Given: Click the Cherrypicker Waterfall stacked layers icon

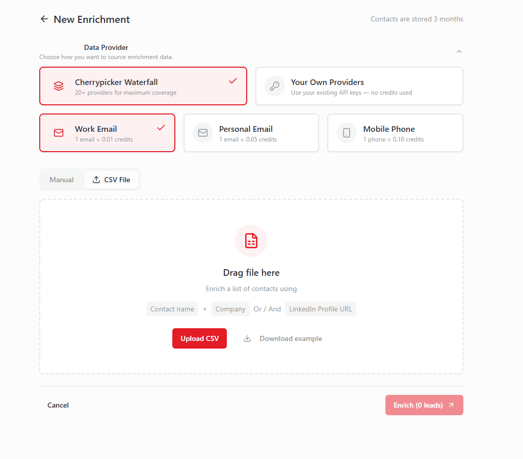Looking at the screenshot, I should (x=59, y=87).
